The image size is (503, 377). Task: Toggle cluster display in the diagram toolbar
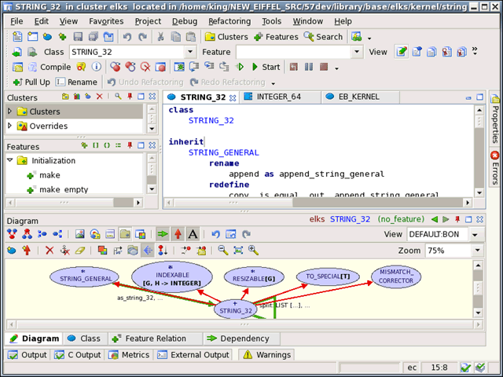pos(125,234)
